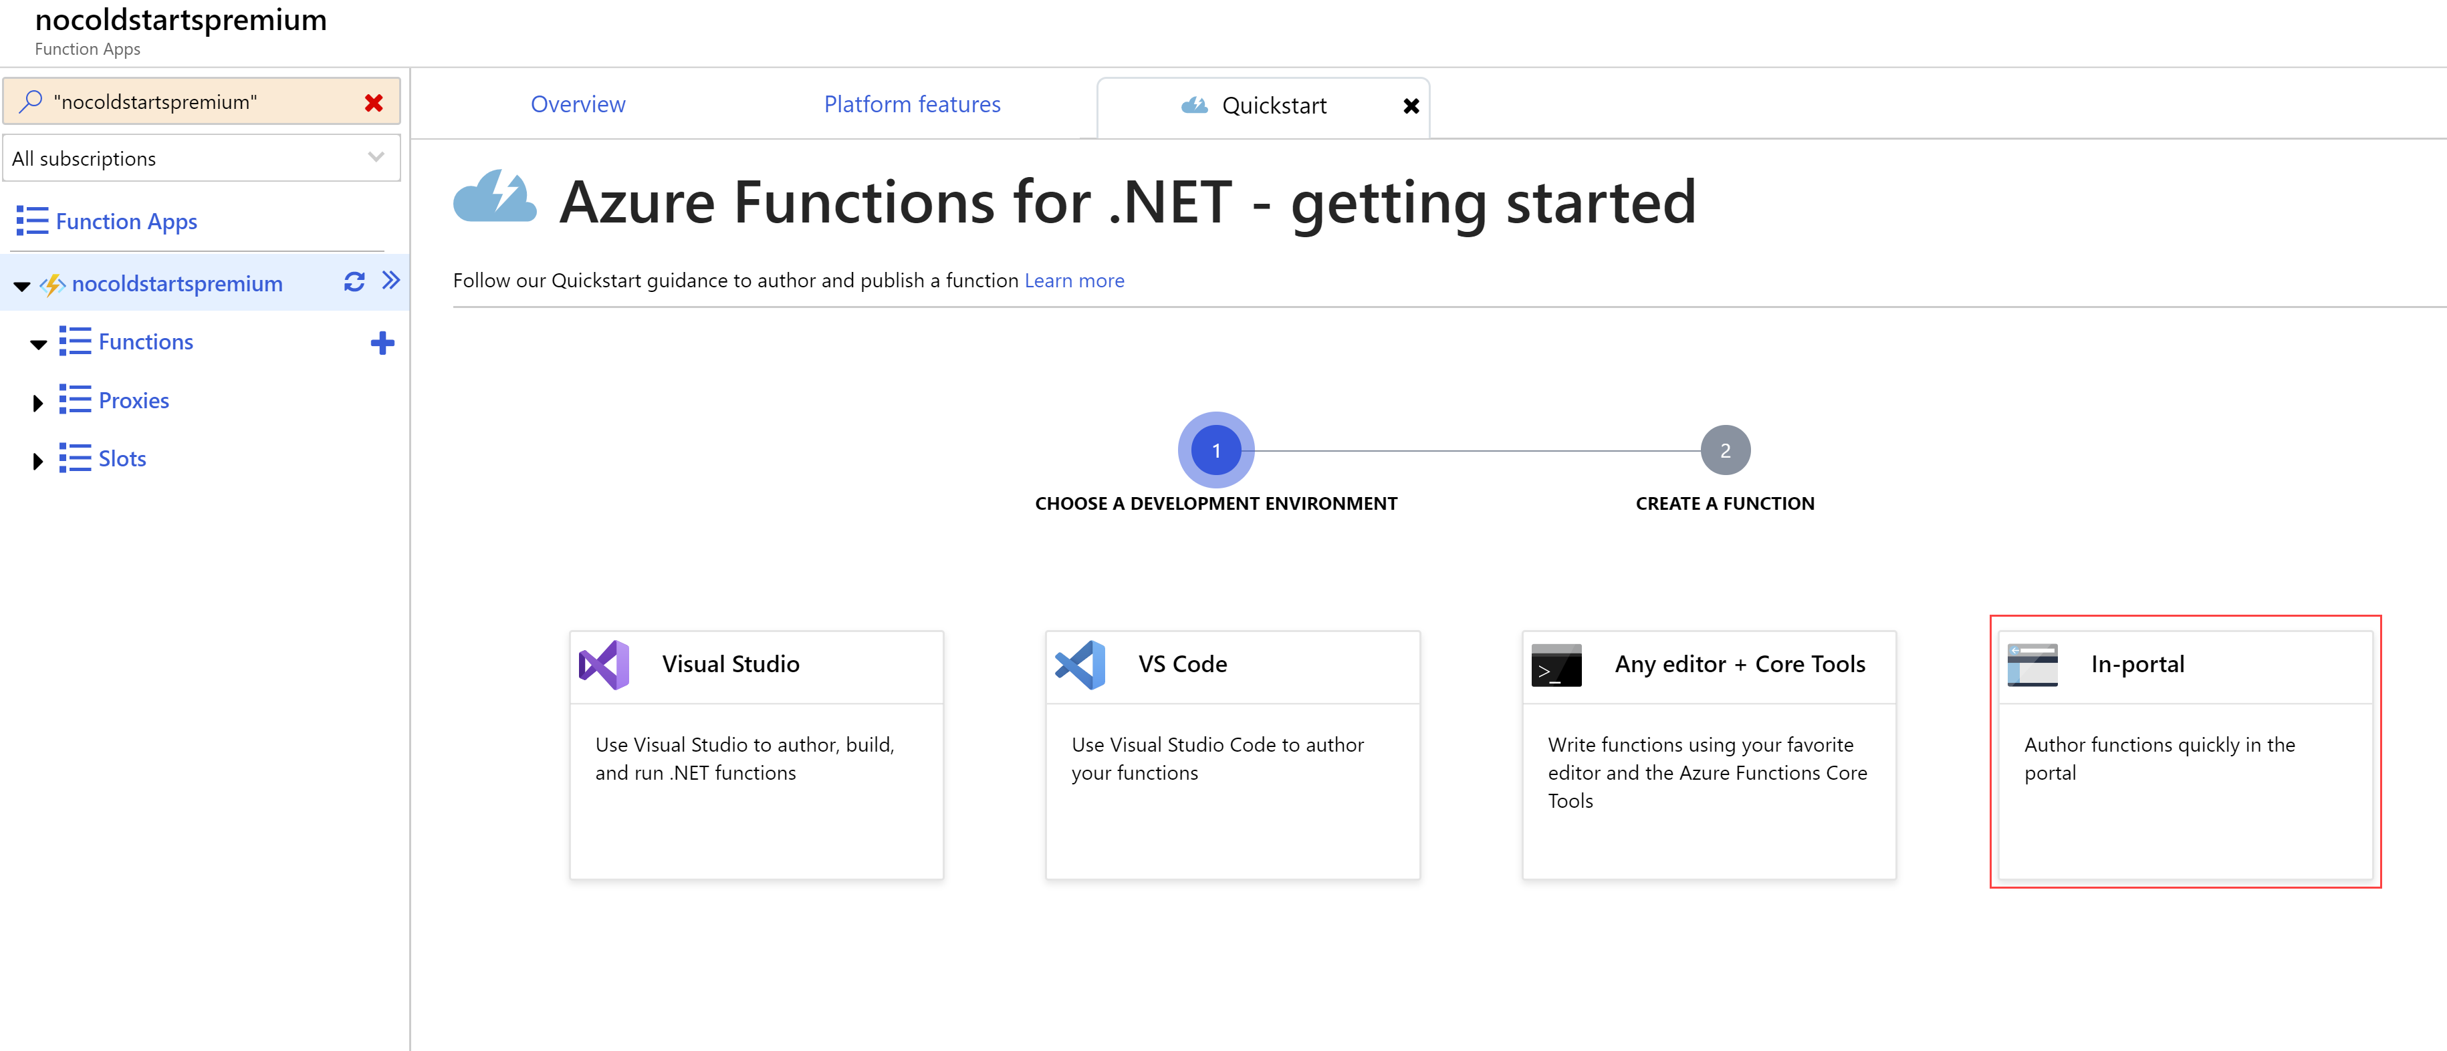Add a new function with plus icon

(x=382, y=343)
